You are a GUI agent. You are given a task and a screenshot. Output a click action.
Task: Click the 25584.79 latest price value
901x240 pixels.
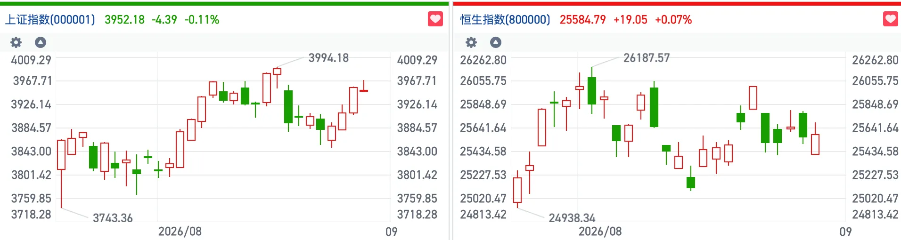pos(582,20)
